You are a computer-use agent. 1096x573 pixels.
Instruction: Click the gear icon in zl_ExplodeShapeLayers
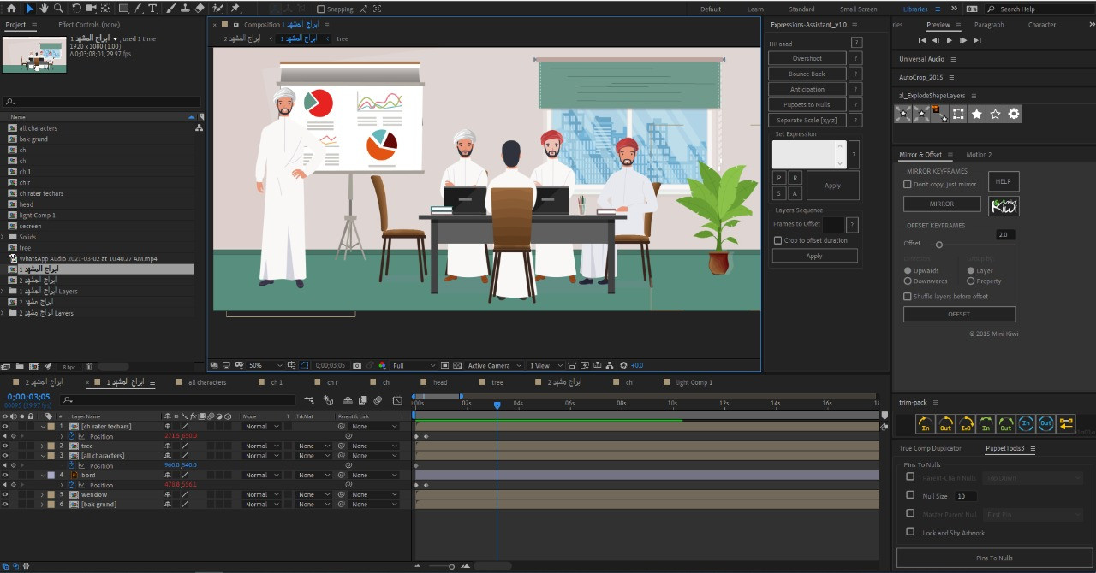click(1014, 114)
